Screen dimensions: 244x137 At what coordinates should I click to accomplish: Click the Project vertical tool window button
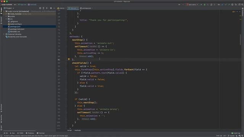pos(1,11)
